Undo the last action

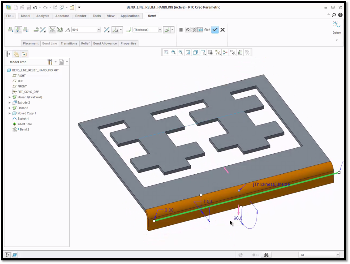35,7
